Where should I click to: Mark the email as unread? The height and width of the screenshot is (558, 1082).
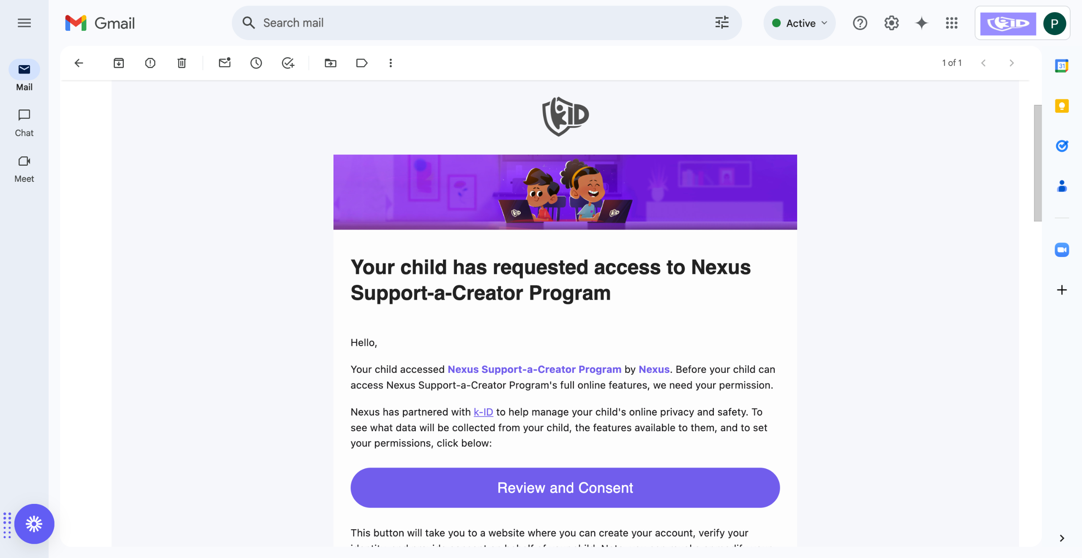pos(224,63)
